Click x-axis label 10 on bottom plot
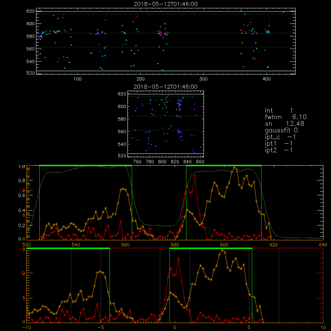This screenshot has height=331, width=331. click(323, 327)
